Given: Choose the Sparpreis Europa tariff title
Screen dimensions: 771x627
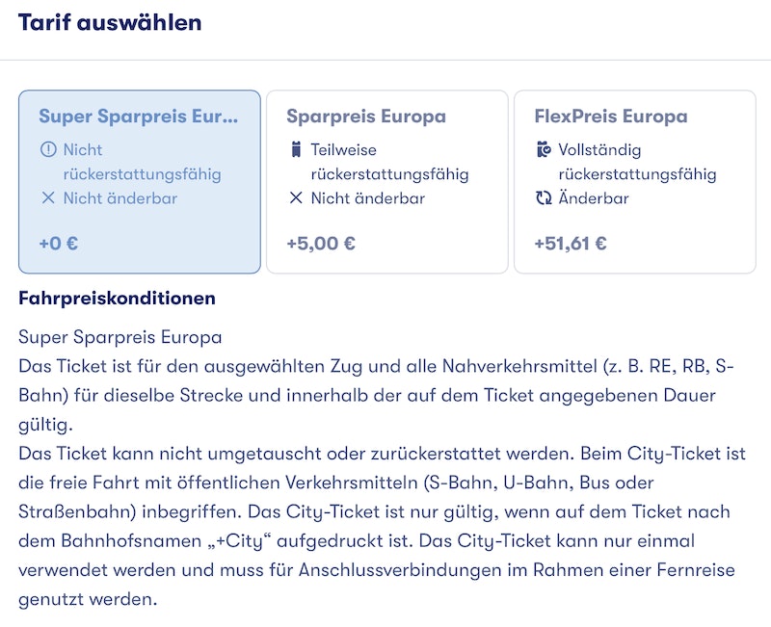Looking at the screenshot, I should click(366, 117).
